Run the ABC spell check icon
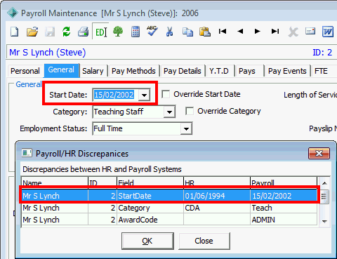The image size is (337, 259). (x=152, y=31)
